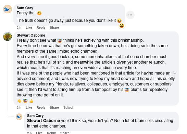This screenshot has width=187, height=134.
Task: Click the smiling emoji after 'Fancy that'
Action: pos(39,13)
